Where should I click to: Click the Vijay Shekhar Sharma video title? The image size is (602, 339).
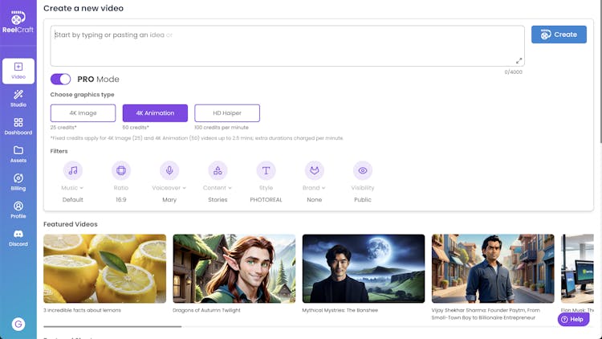486,314
